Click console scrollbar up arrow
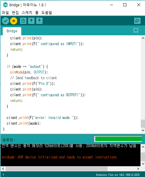The height and width of the screenshot is (177, 145). click(143, 147)
